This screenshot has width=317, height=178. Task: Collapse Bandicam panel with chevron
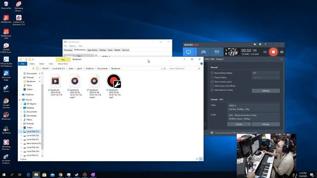282,59
